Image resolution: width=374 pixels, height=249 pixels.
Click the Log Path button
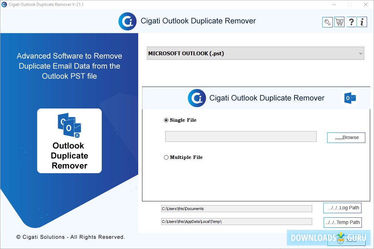click(342, 208)
